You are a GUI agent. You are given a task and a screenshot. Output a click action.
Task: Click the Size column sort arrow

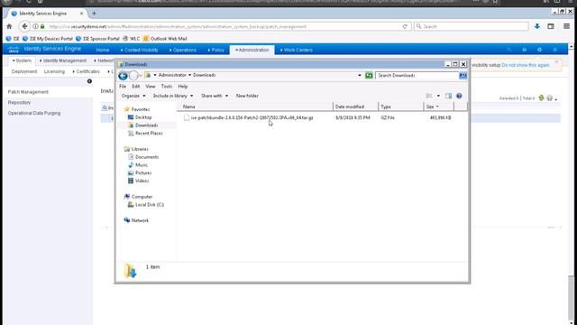click(437, 107)
